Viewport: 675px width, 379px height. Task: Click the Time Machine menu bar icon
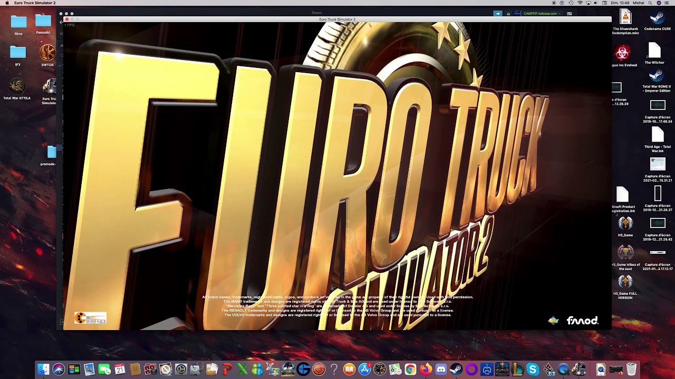click(571, 3)
